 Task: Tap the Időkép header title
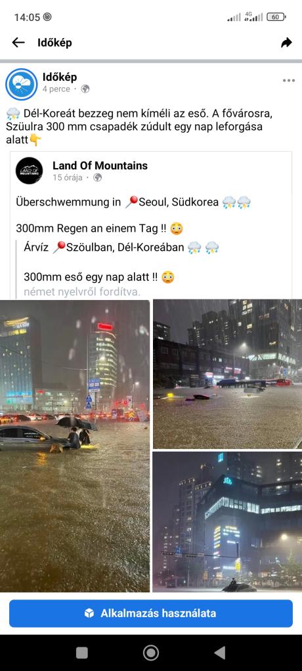tap(54, 43)
